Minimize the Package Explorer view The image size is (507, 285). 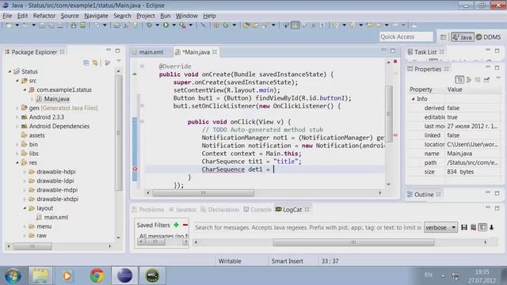(x=109, y=51)
